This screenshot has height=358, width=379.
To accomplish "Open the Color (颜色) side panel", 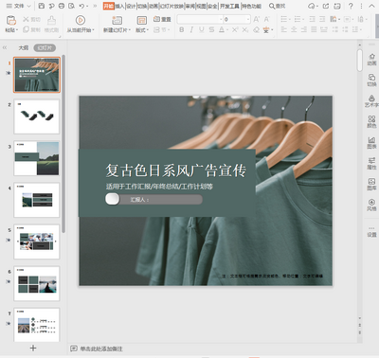I will pos(371,122).
